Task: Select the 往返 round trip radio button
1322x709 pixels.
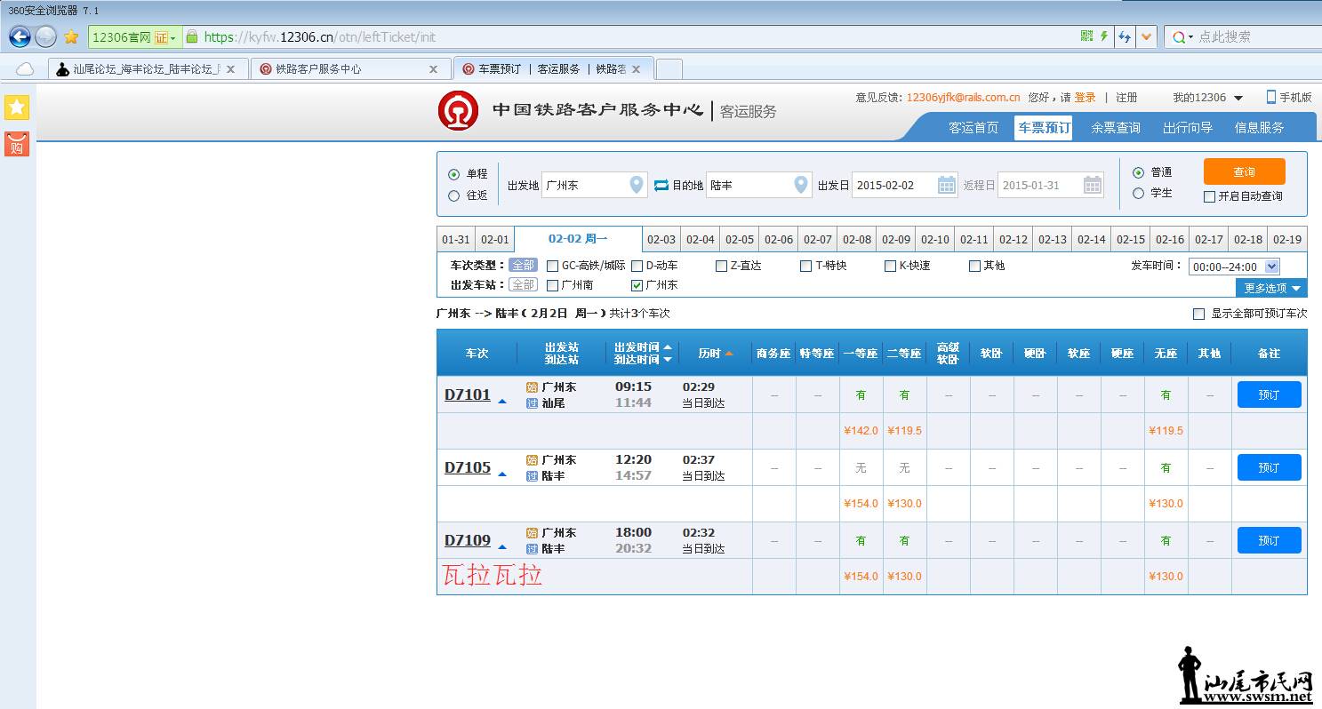Action: [454, 195]
